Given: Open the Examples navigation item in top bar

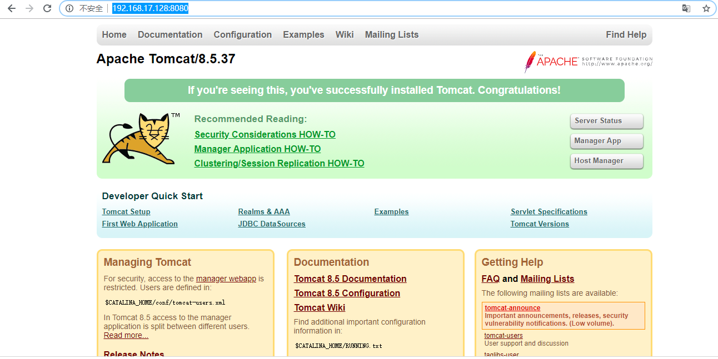Looking at the screenshot, I should tap(303, 34).
